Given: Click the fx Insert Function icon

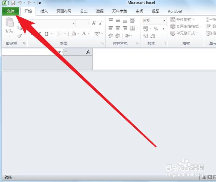Looking at the screenshot, I should tap(88, 52).
